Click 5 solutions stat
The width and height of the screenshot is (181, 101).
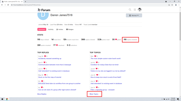point(72,45)
